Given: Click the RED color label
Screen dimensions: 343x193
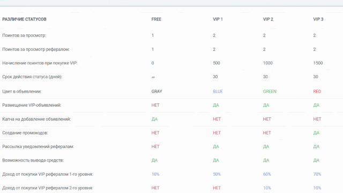Looking at the screenshot, I should click(317, 92).
